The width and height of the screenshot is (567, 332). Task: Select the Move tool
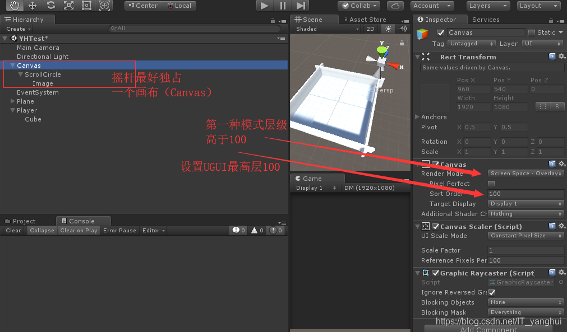(x=32, y=6)
